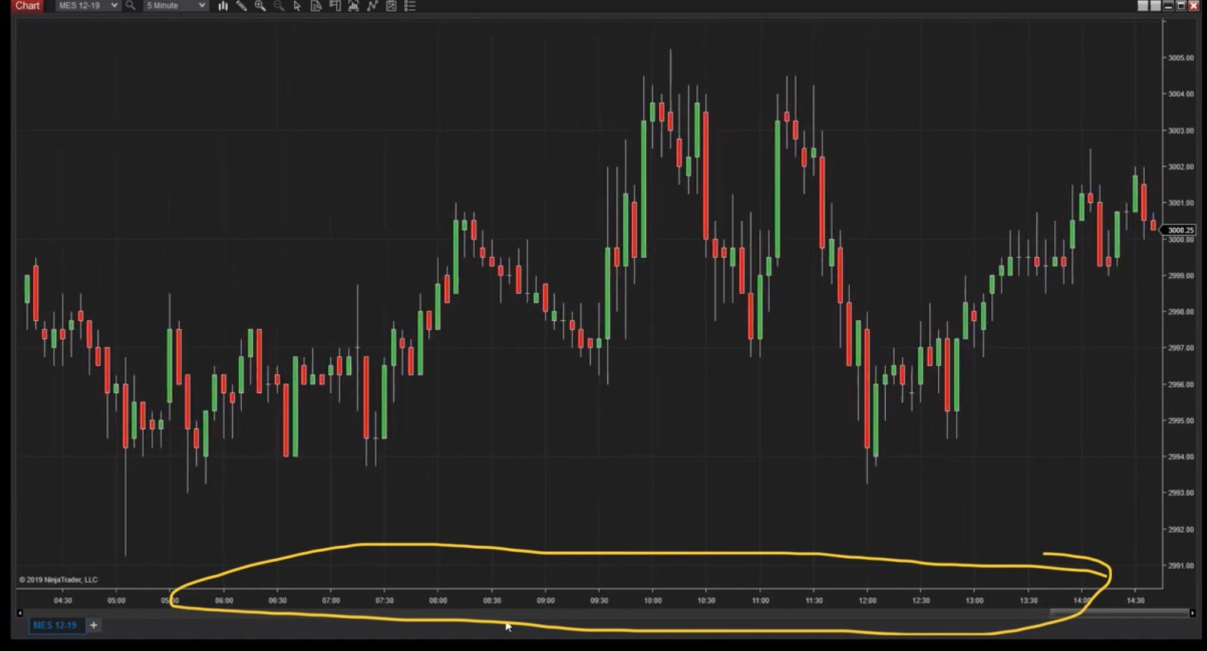The width and height of the screenshot is (1207, 651).
Task: Open the bar chart style icon
Action: (x=223, y=5)
